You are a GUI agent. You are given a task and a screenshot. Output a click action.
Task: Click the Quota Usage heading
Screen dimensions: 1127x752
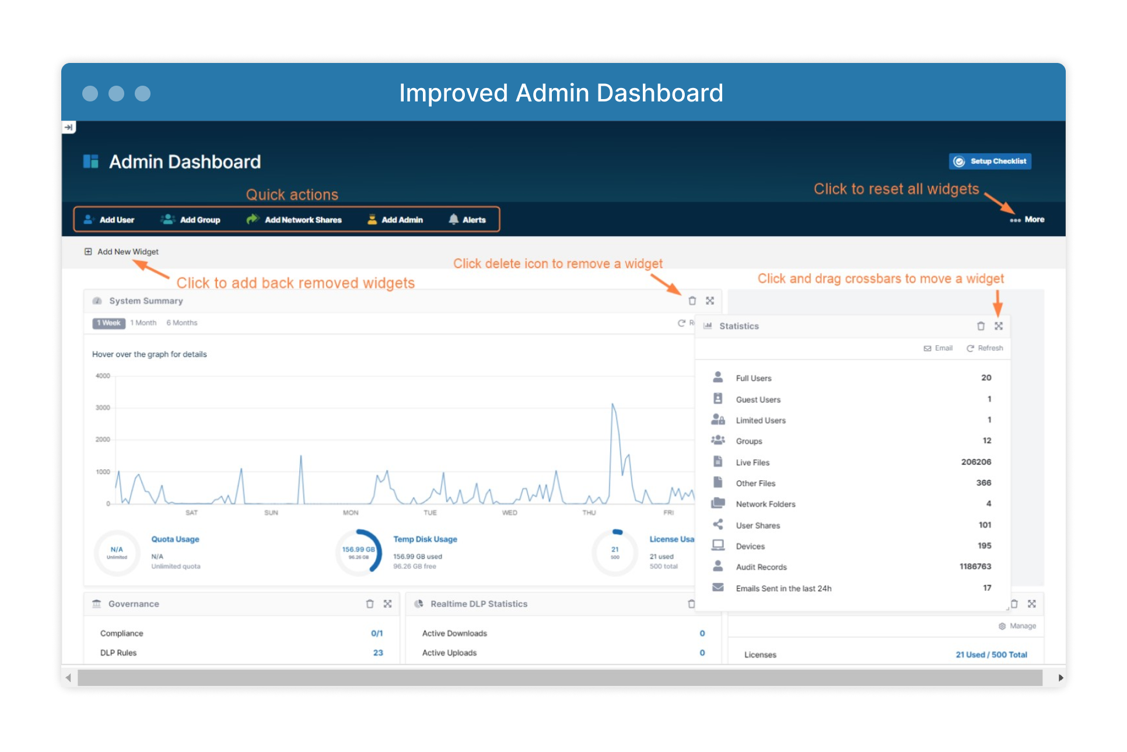[x=176, y=539]
